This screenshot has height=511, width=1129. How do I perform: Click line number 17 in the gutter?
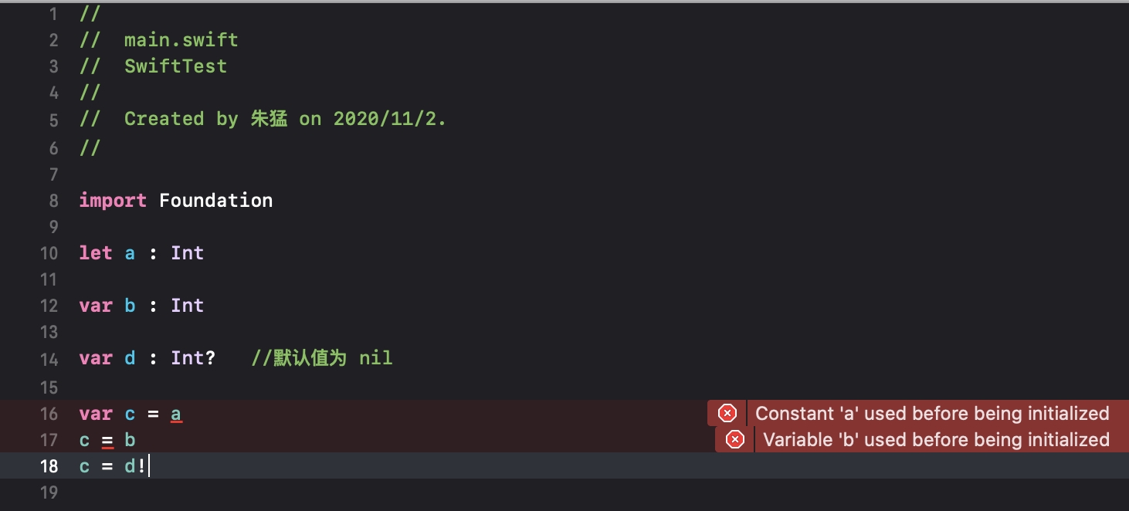tap(49, 441)
